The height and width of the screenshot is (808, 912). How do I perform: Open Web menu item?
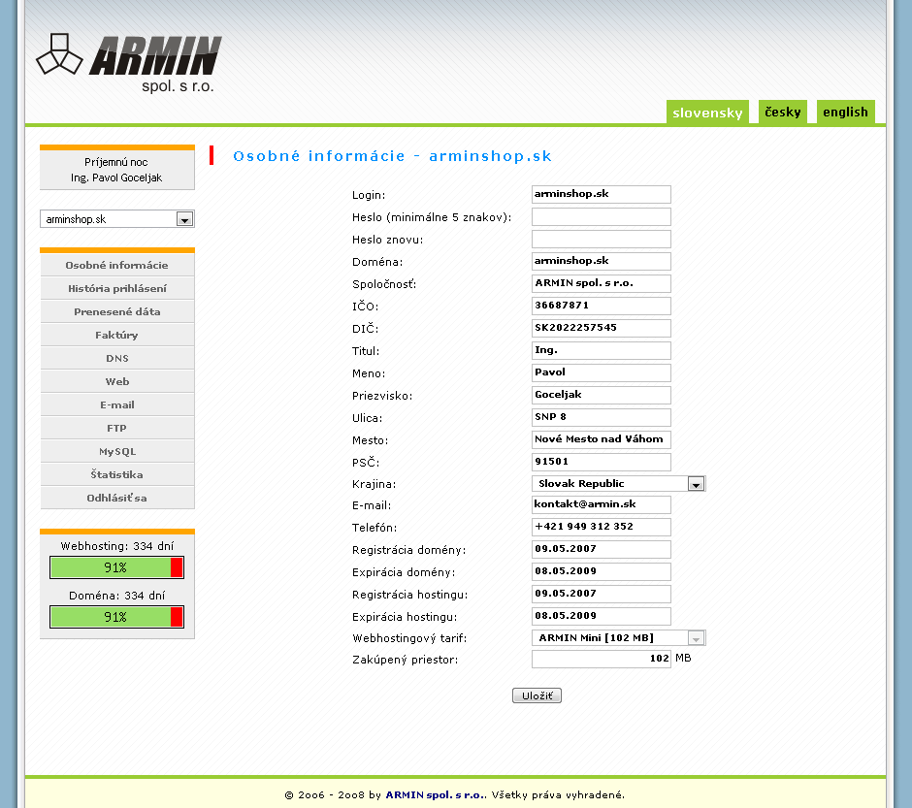tap(116, 381)
